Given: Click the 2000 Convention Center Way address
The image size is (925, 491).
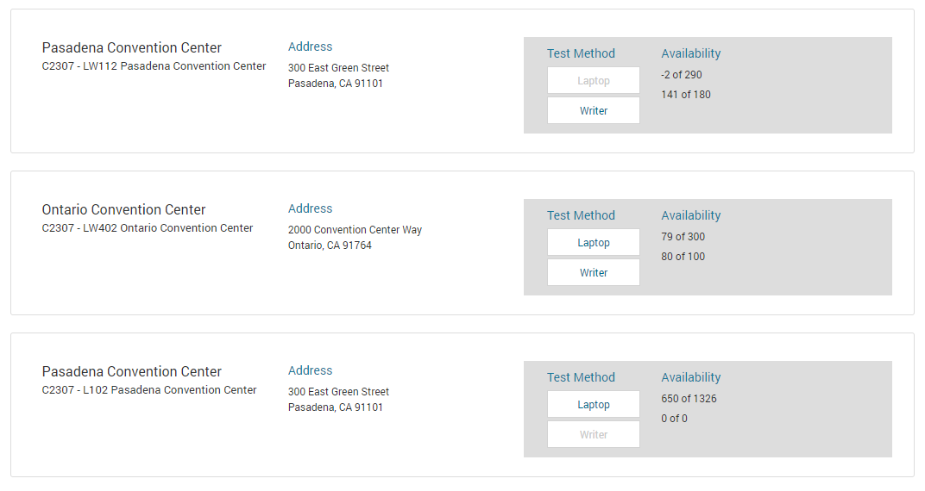Looking at the screenshot, I should (355, 230).
